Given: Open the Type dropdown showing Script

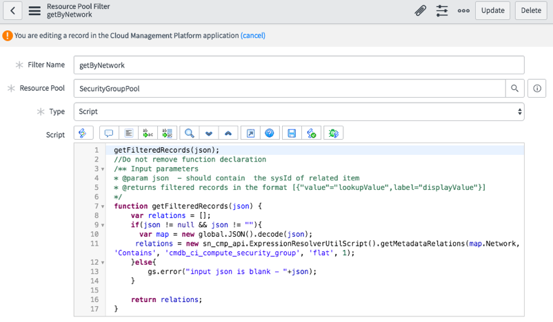Looking at the screenshot, I should [299, 111].
